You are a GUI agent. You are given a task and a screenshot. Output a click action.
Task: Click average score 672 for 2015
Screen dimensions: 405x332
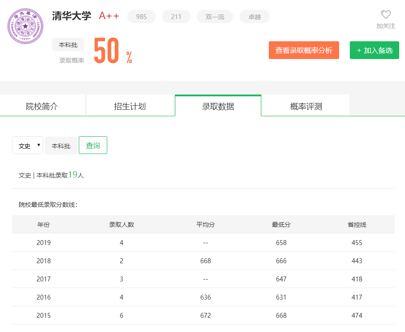(x=206, y=316)
